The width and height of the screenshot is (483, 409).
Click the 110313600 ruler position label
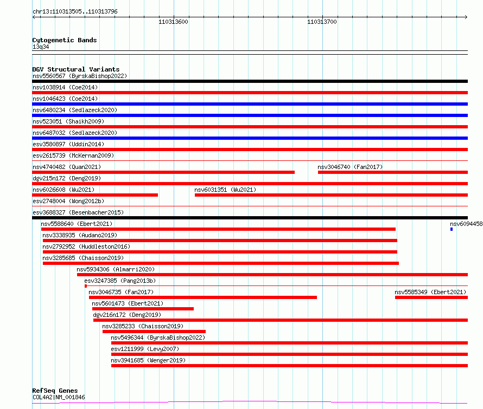click(173, 22)
